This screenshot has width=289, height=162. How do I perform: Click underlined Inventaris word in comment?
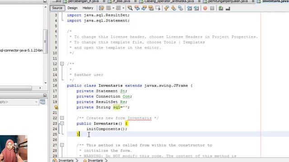click(140, 118)
